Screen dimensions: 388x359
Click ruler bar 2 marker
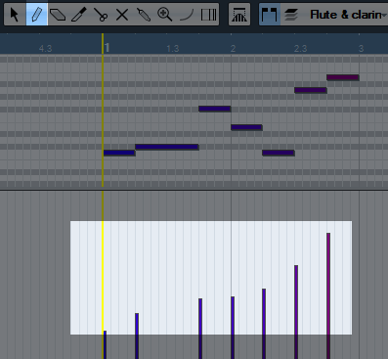click(233, 49)
